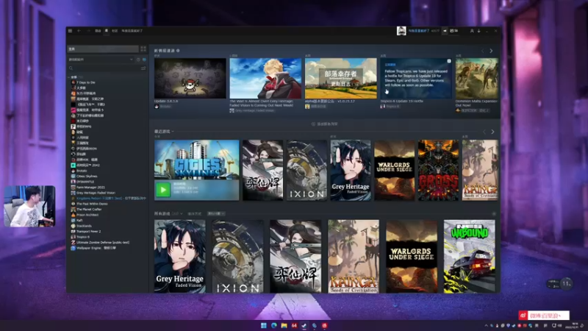The height and width of the screenshot is (331, 588).
Task: Go back with the back arrow
Action: click(x=79, y=31)
